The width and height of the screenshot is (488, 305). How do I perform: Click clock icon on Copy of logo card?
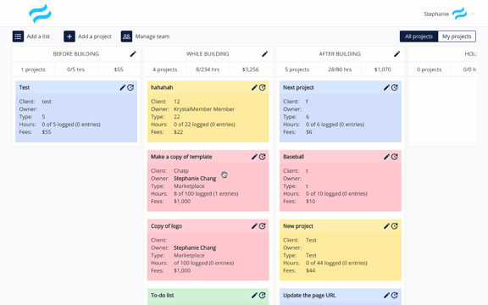point(263,226)
